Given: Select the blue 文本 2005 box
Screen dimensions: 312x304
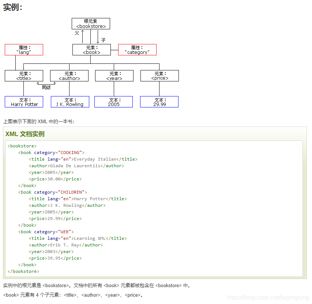Looking at the screenshot, I should [x=114, y=102].
